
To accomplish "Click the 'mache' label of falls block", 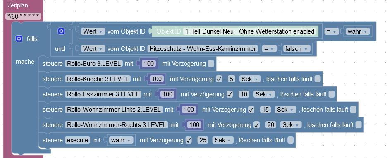I will pos(25,62).
